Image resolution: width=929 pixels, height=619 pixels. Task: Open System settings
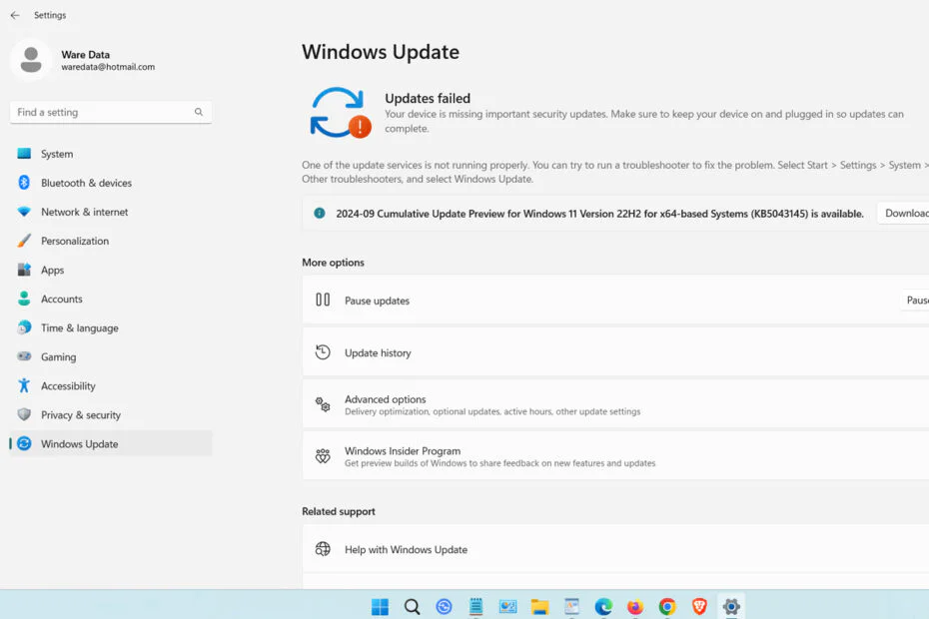point(111,154)
